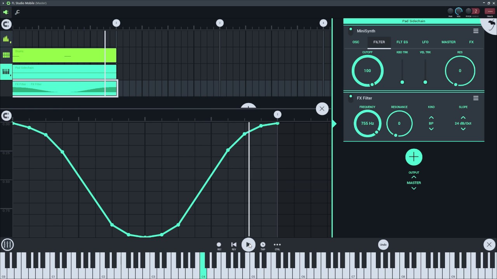
Task: Open the FX Filter hamburger menu
Action: pyautogui.click(x=476, y=98)
